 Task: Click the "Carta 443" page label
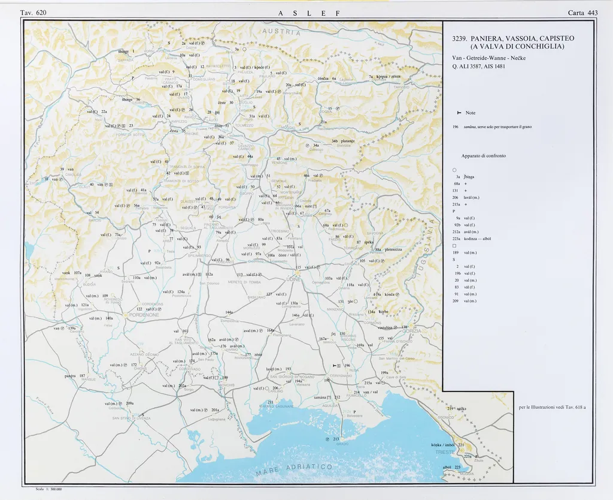tap(582, 13)
